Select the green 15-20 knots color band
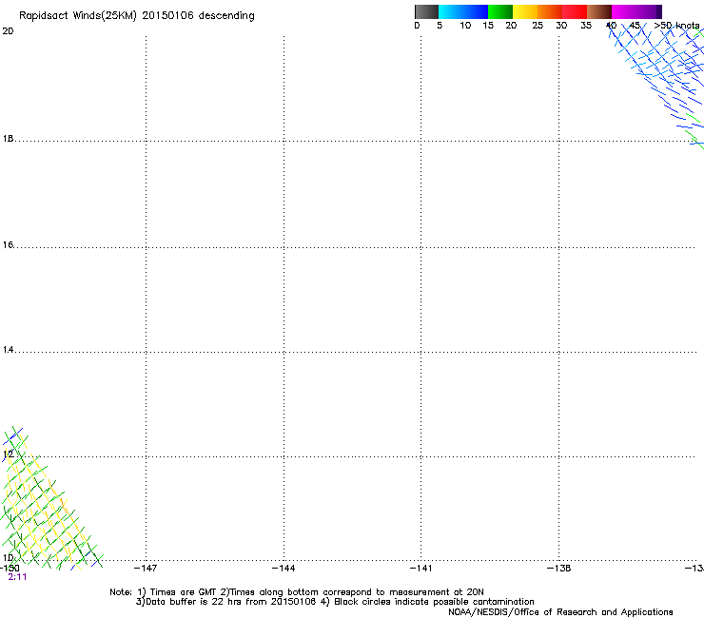The width and height of the screenshot is (704, 618). (x=500, y=11)
